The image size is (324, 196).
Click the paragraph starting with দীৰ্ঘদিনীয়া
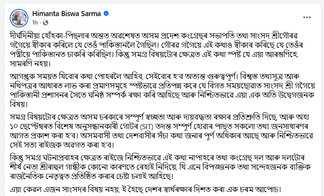(x=154, y=50)
